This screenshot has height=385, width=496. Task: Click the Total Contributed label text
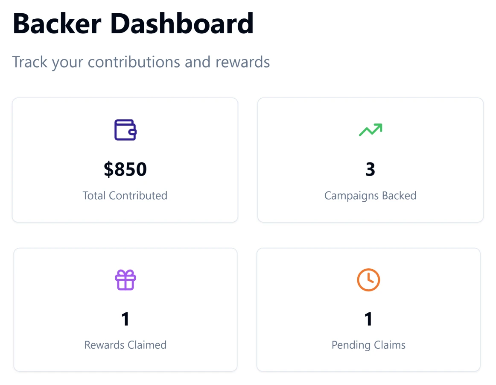pos(125,195)
